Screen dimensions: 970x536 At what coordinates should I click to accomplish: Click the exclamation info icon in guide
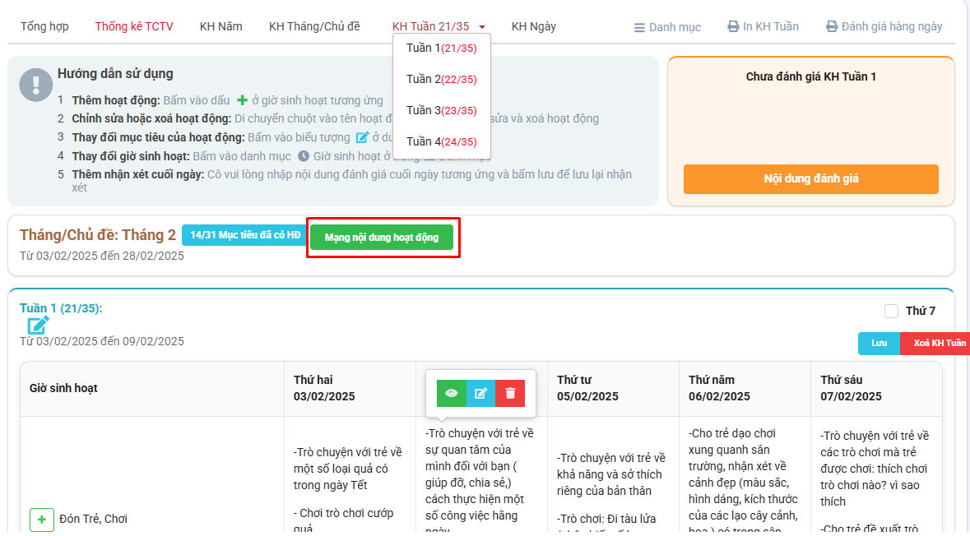point(36,84)
